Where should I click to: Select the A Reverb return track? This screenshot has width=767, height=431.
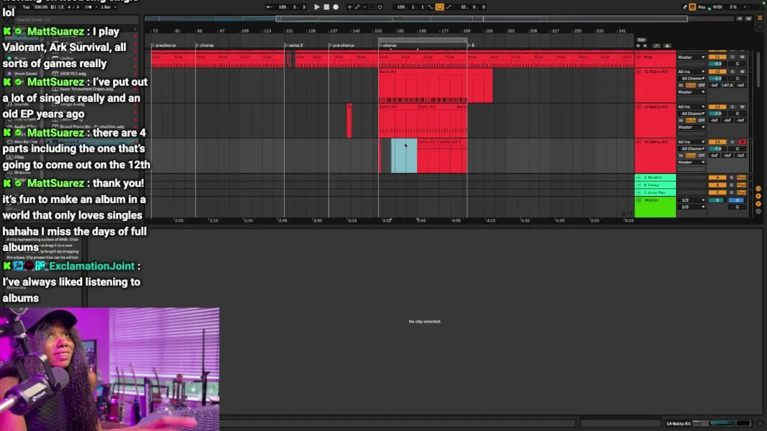click(x=655, y=177)
